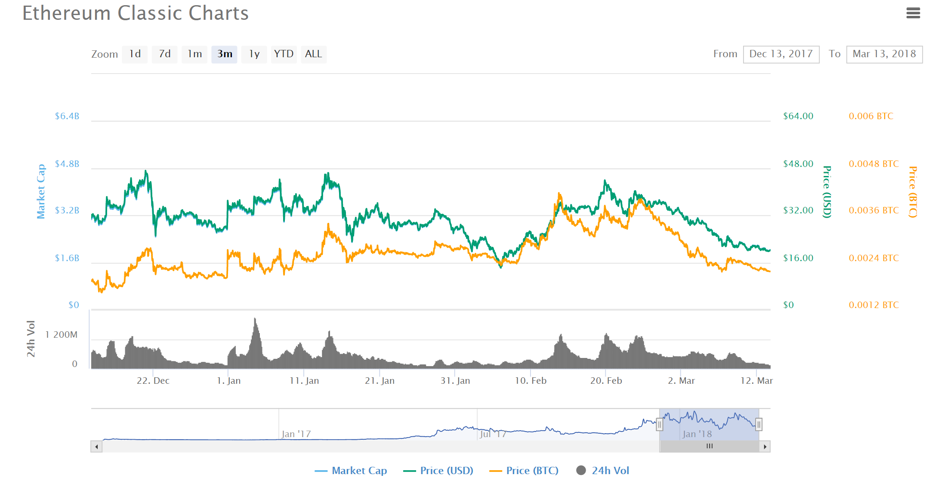Click the $4.8B market cap axis label

point(67,164)
